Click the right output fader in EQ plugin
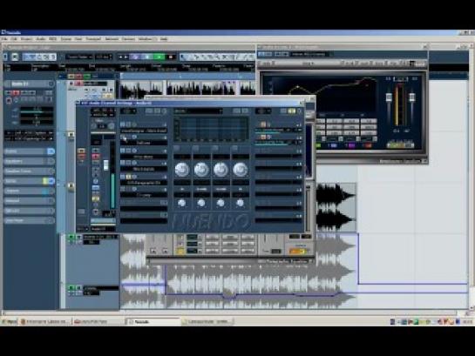This screenshot has width=475, height=356. [x=411, y=97]
